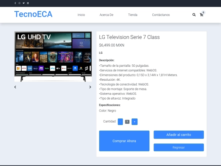Decrease quantity with minus button
Image resolution: width=221 pixels, height=166 pixels.
pos(120,122)
